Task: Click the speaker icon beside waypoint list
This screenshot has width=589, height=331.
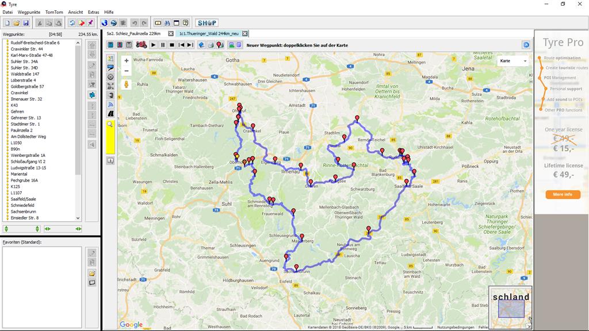Action: pos(92,144)
